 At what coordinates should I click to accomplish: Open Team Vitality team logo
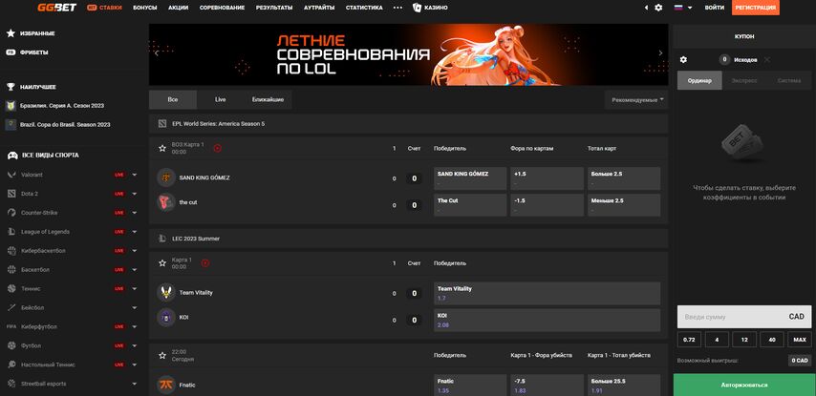click(166, 293)
